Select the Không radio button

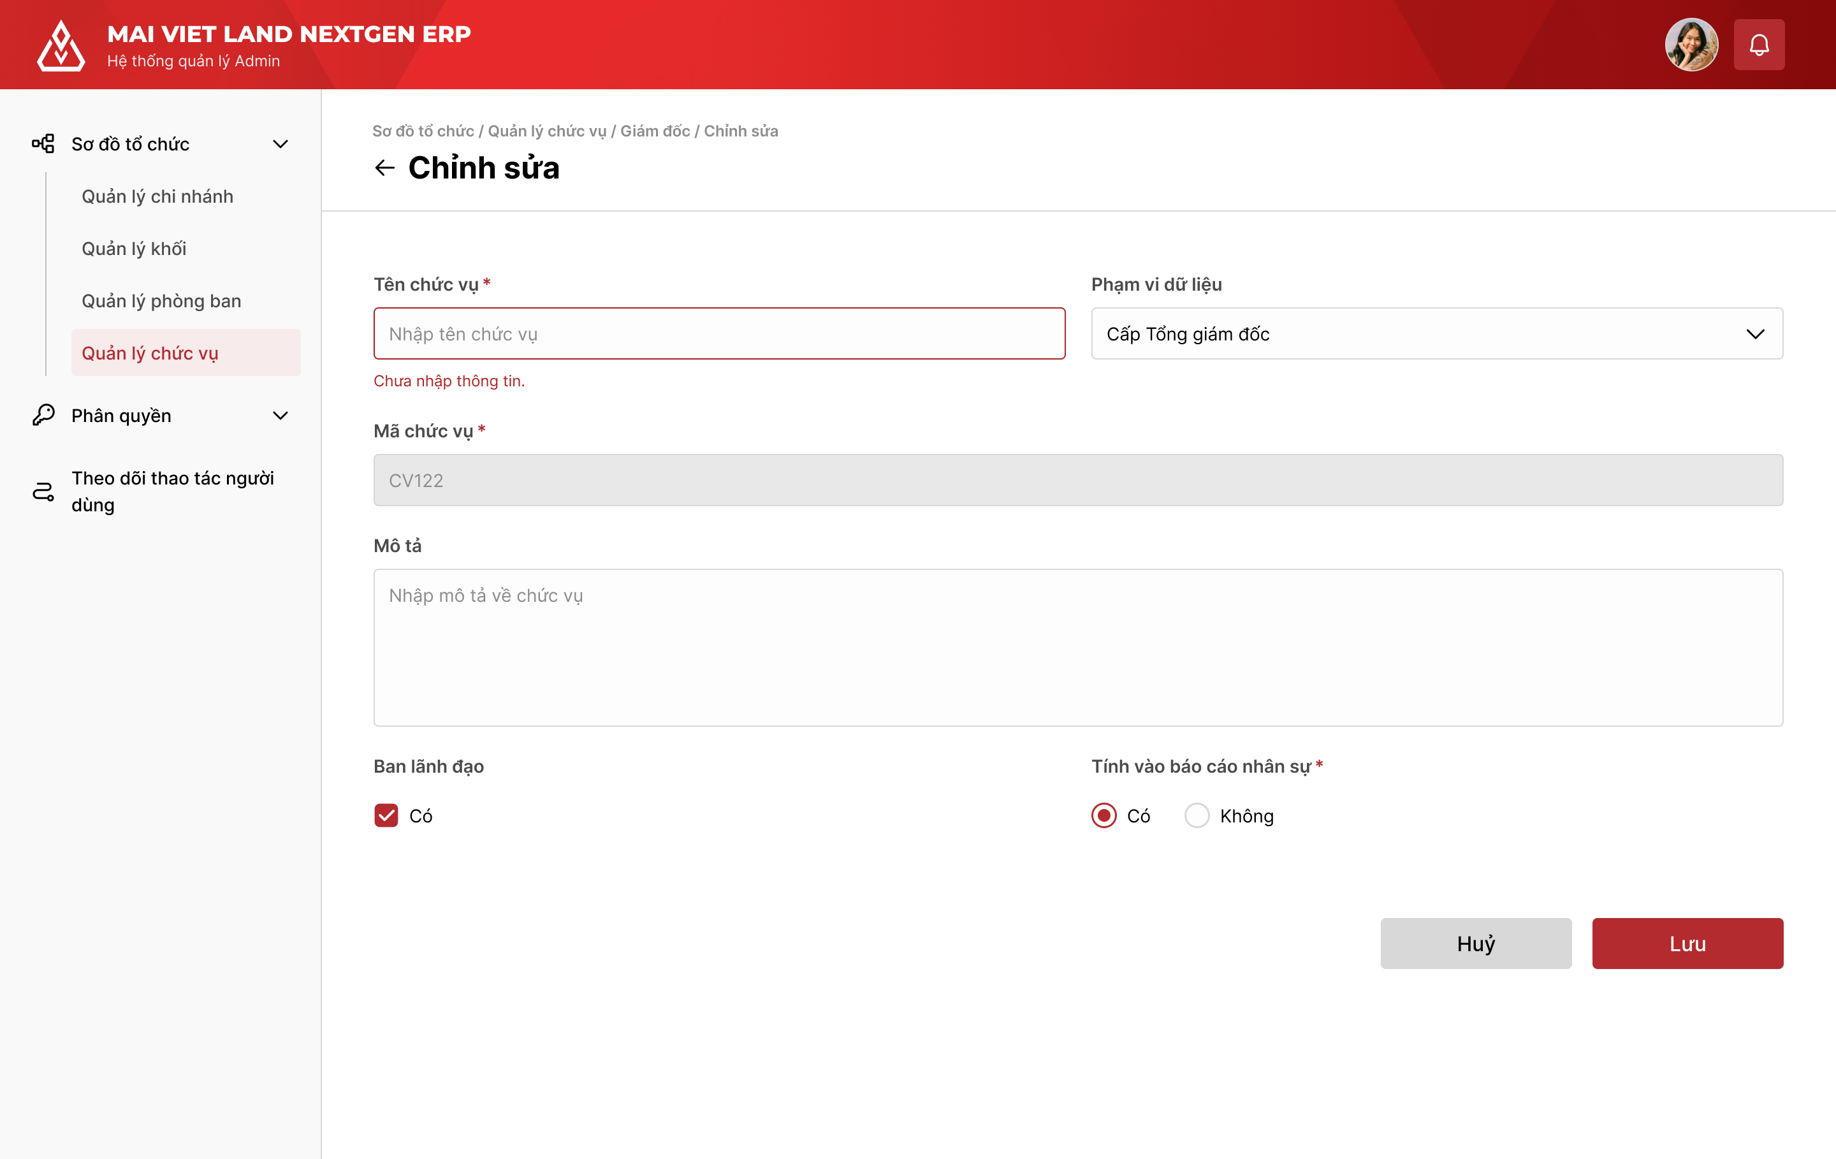1197,815
